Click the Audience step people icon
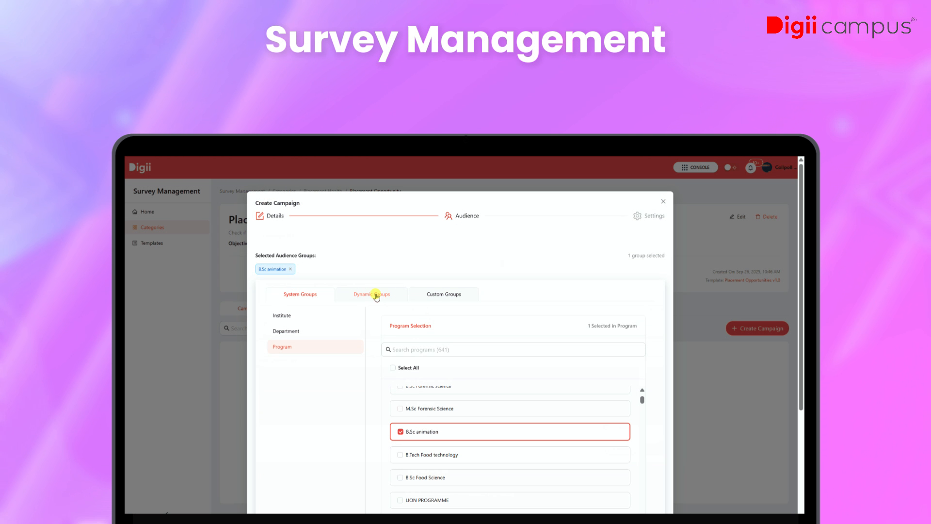Screen dimensions: 931x524 [449, 216]
